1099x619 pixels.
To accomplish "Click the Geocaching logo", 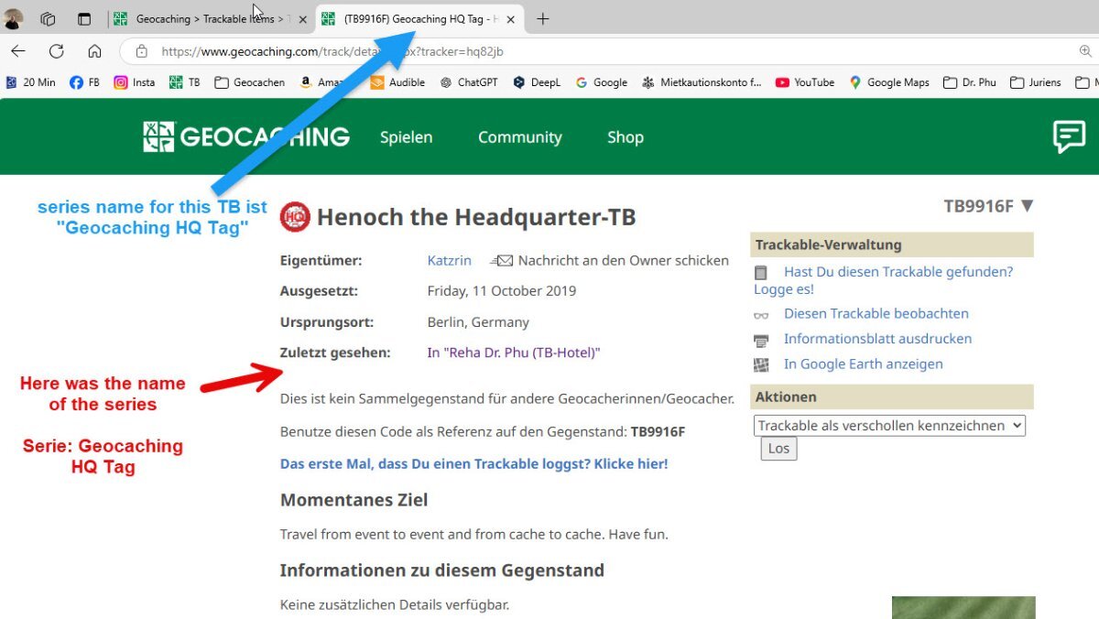I will coord(246,137).
